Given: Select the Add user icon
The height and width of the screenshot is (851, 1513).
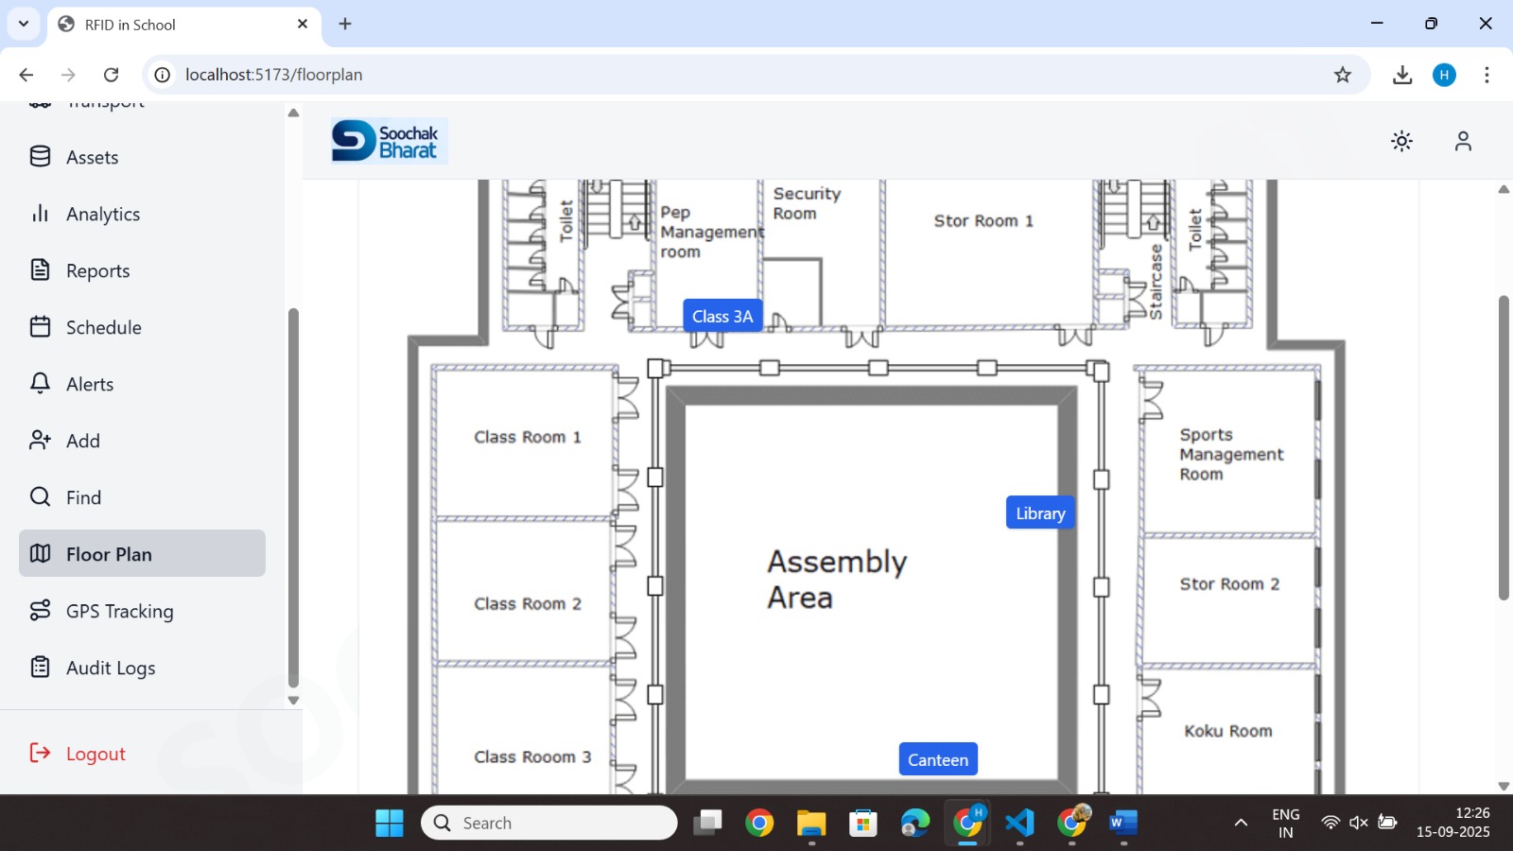Looking at the screenshot, I should click(40, 441).
